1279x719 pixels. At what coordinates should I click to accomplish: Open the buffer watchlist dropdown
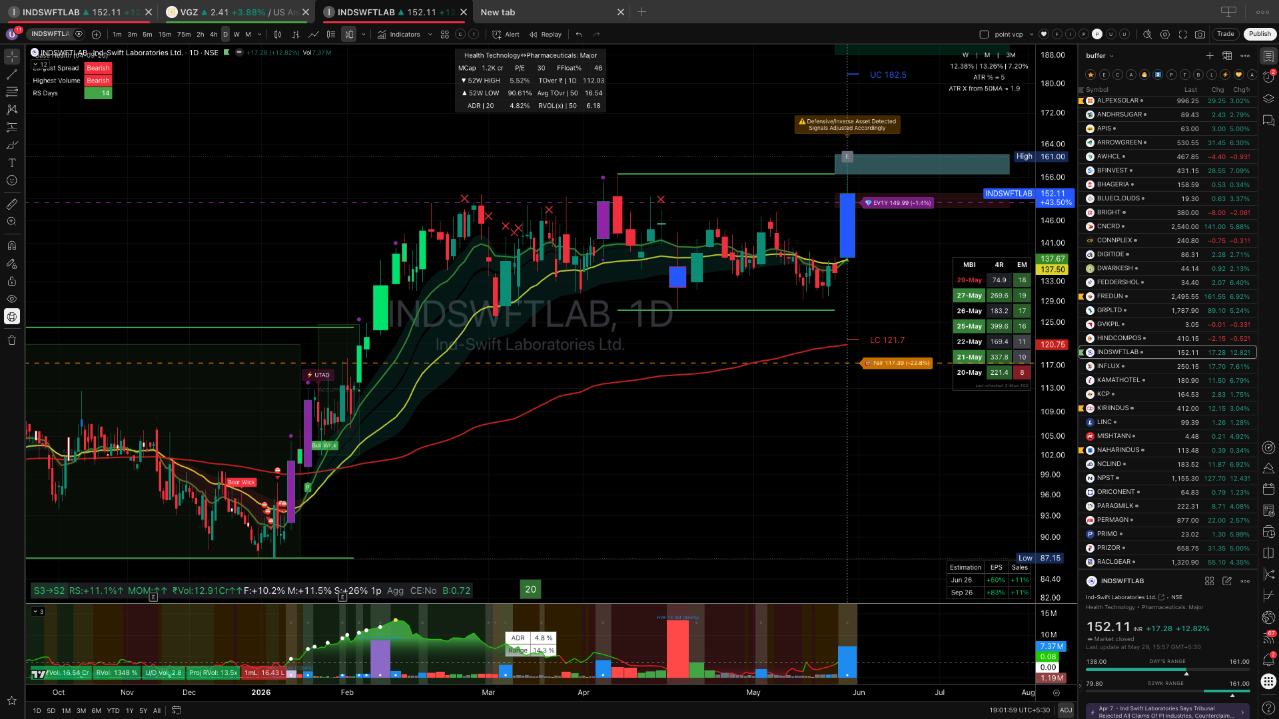point(1100,56)
